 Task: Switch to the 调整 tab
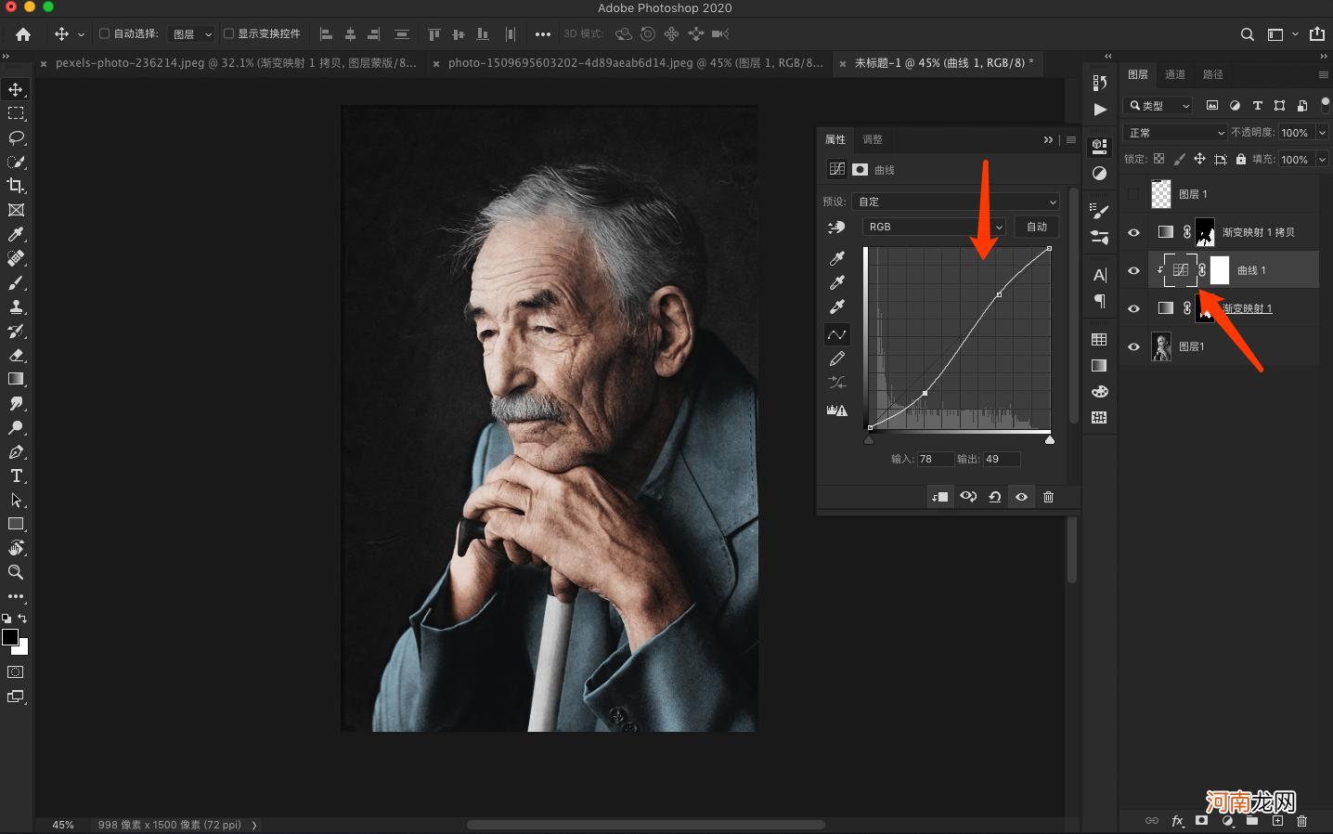[873, 139]
